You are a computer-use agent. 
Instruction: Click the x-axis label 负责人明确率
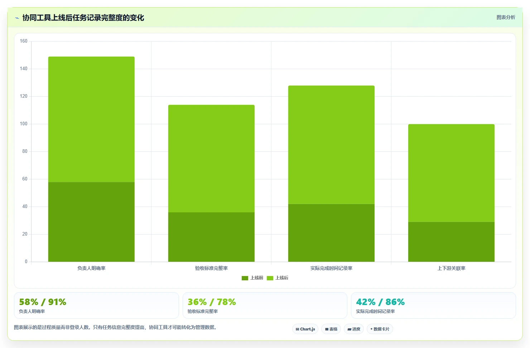(x=91, y=268)
